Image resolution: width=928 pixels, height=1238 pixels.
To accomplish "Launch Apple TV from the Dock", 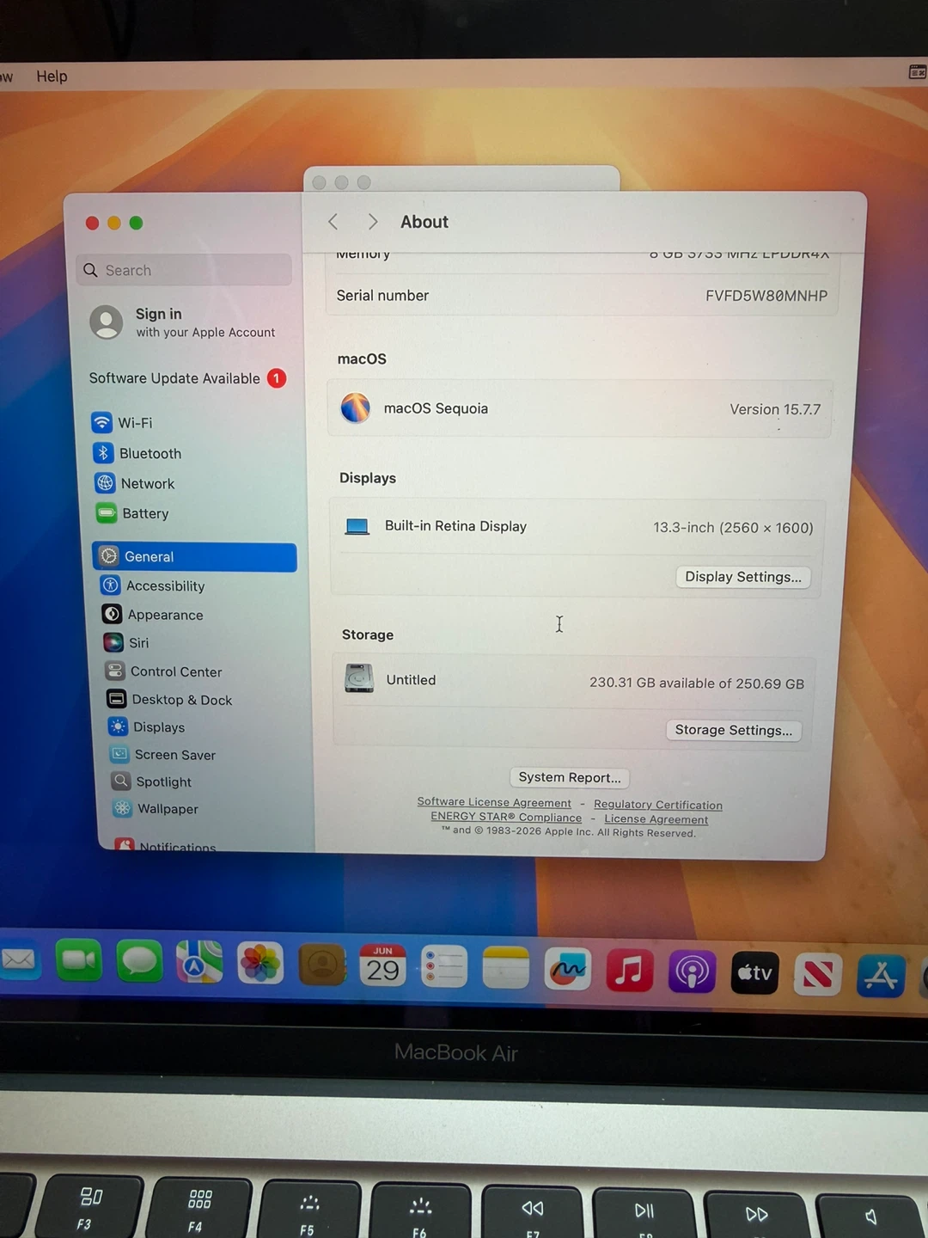I will 755,973.
